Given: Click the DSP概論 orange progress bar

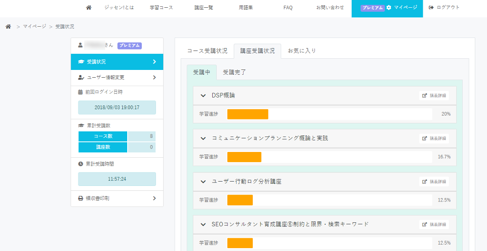Looking at the screenshot, I should (x=247, y=114).
